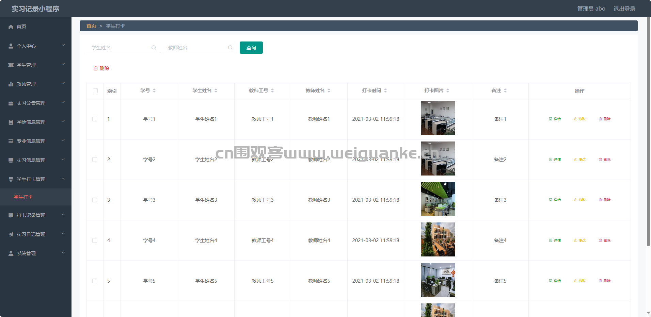The width and height of the screenshot is (651, 317).
Task: Click the bar chart icon for 教师管理
Action: click(x=11, y=84)
